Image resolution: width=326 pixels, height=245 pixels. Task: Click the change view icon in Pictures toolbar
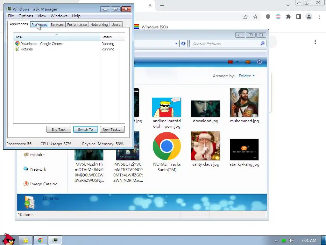(x=230, y=62)
